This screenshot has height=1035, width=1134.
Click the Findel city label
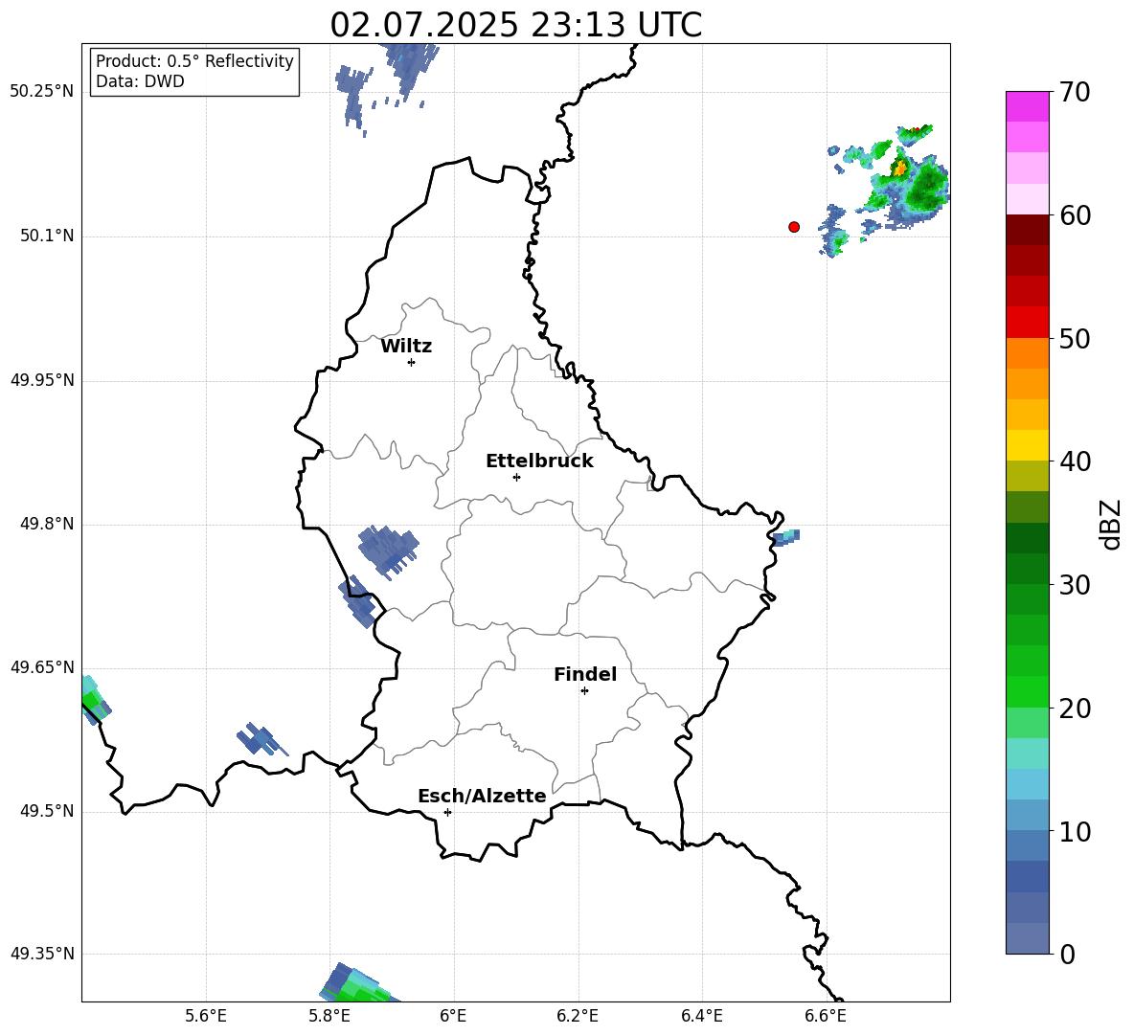coord(585,675)
